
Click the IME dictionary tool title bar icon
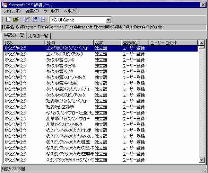5,5
